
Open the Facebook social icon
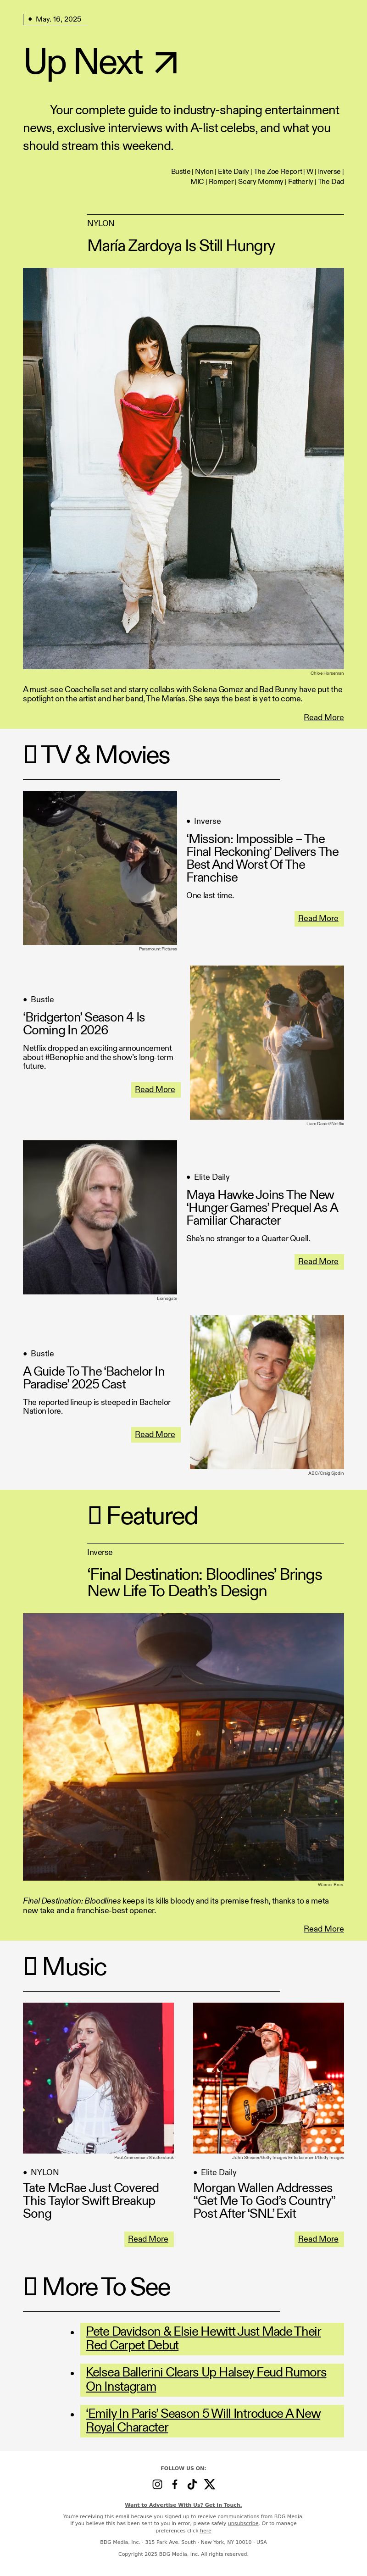click(174, 2484)
